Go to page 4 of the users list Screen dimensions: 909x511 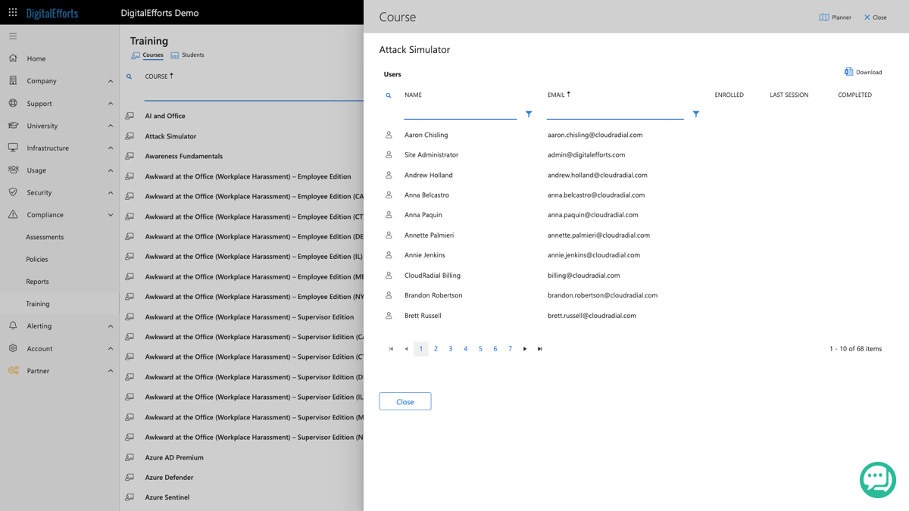[466, 348]
